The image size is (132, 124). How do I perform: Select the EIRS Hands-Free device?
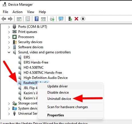pos(36,62)
